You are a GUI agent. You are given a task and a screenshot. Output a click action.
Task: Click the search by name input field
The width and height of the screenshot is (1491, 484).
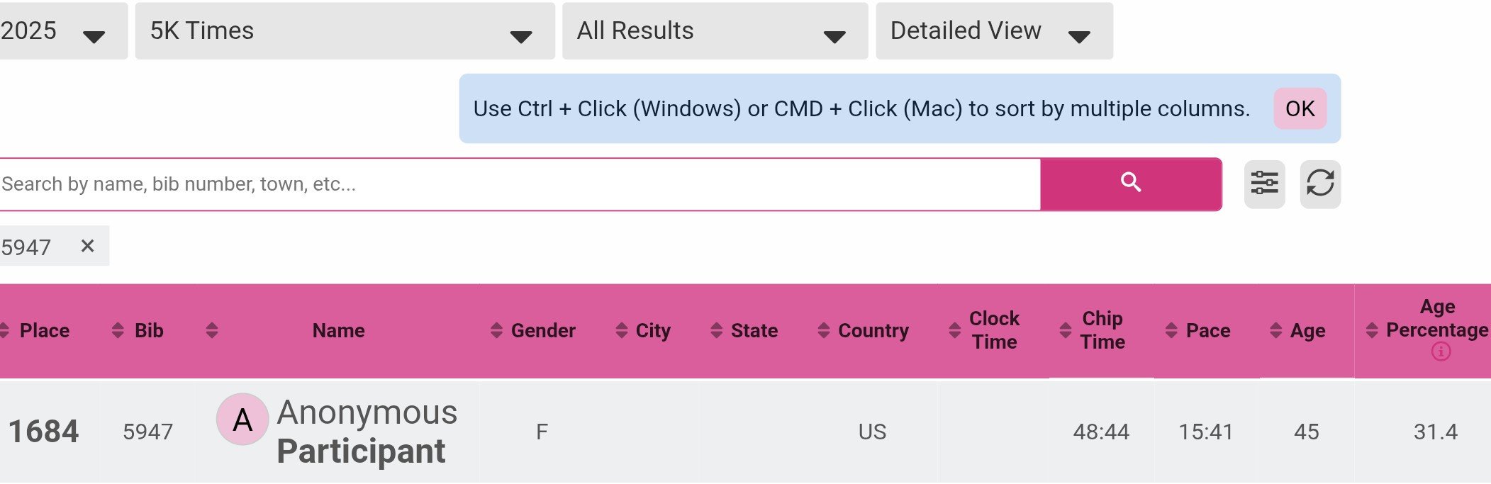(x=518, y=184)
